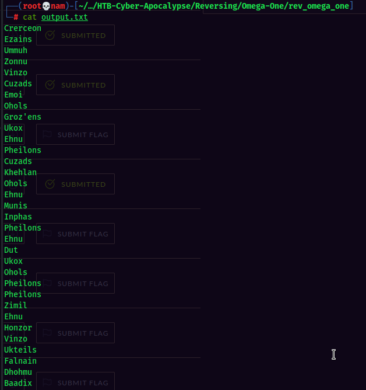This screenshot has width=366, height=390.
Task: Click the output line Crerceon
Action: (23, 28)
